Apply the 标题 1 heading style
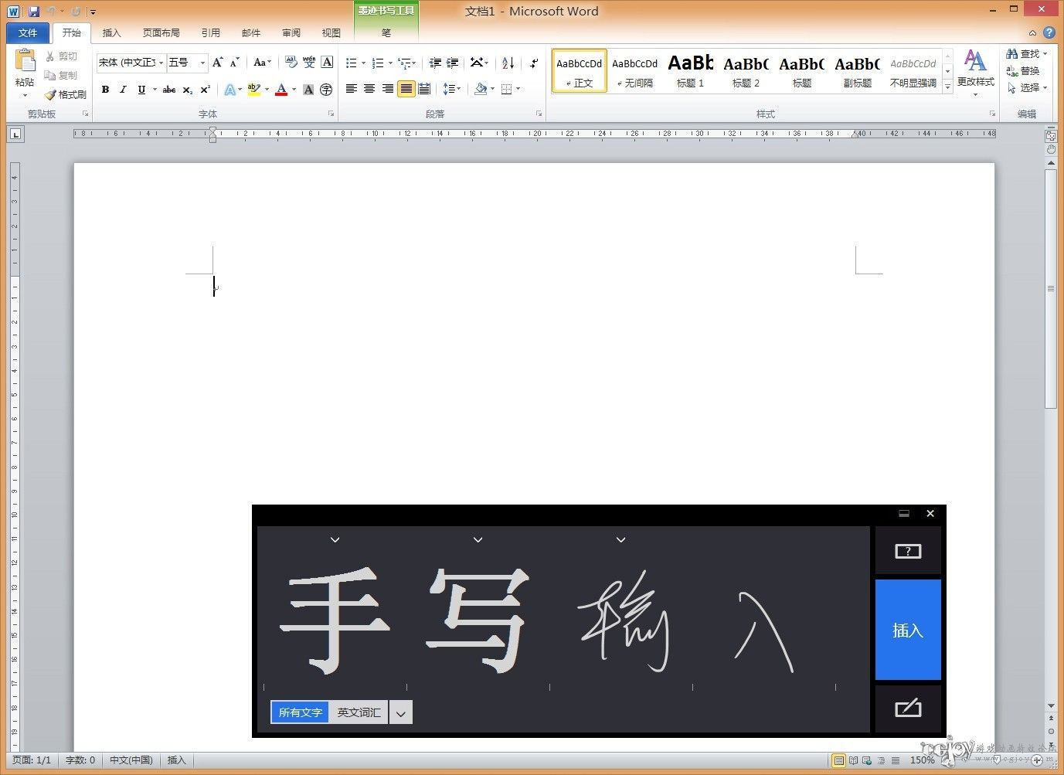This screenshot has height=775, width=1064. [x=690, y=70]
